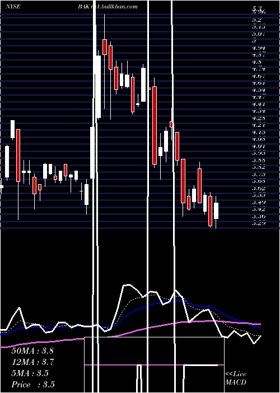Click the 4.41 price axis label
Viewport: 280px width, 393px height.
pyautogui.click(x=259, y=103)
